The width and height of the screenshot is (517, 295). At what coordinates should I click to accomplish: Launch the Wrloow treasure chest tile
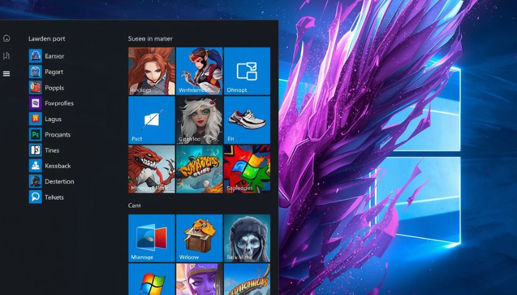tap(199, 238)
